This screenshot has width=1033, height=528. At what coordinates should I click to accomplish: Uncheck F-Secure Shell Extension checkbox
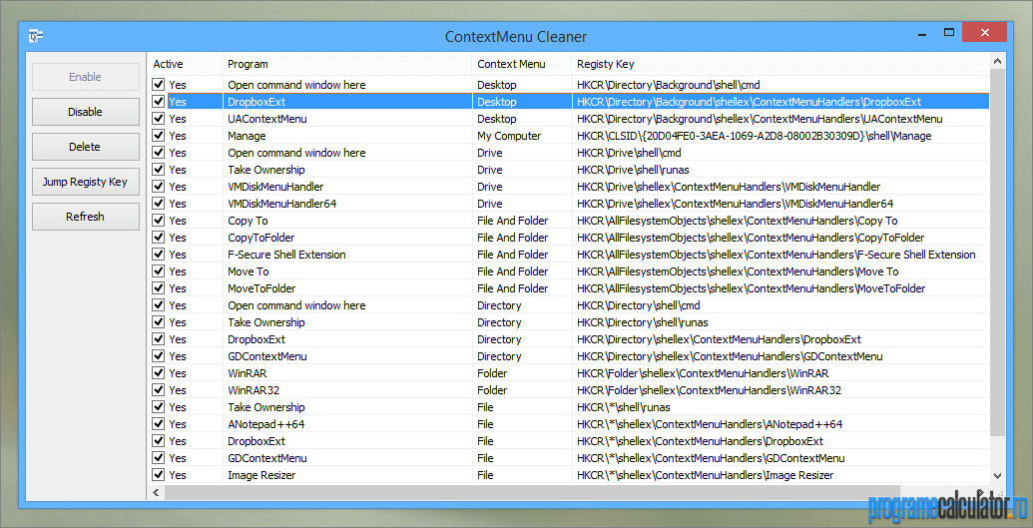pyautogui.click(x=158, y=255)
